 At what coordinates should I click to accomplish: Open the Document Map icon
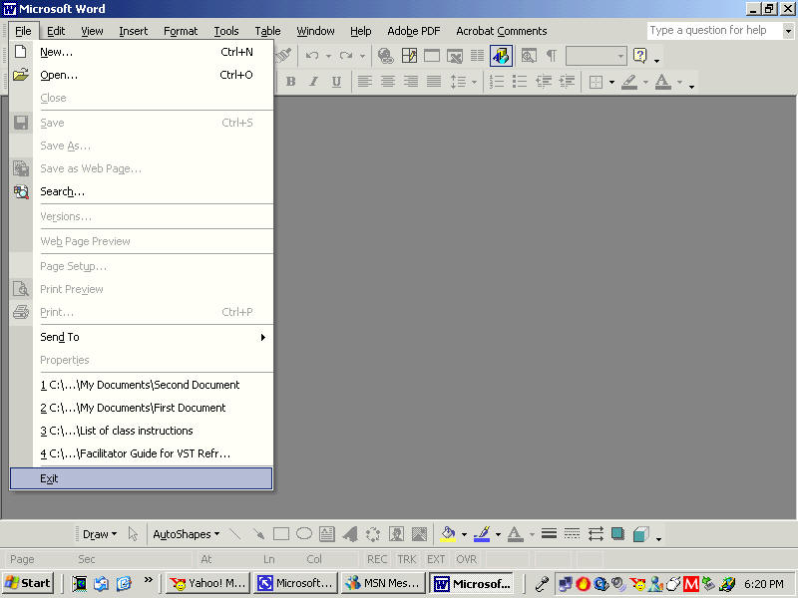click(x=529, y=56)
